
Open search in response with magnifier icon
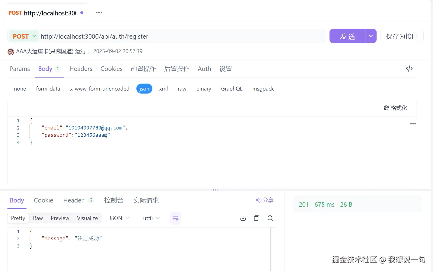point(270,218)
